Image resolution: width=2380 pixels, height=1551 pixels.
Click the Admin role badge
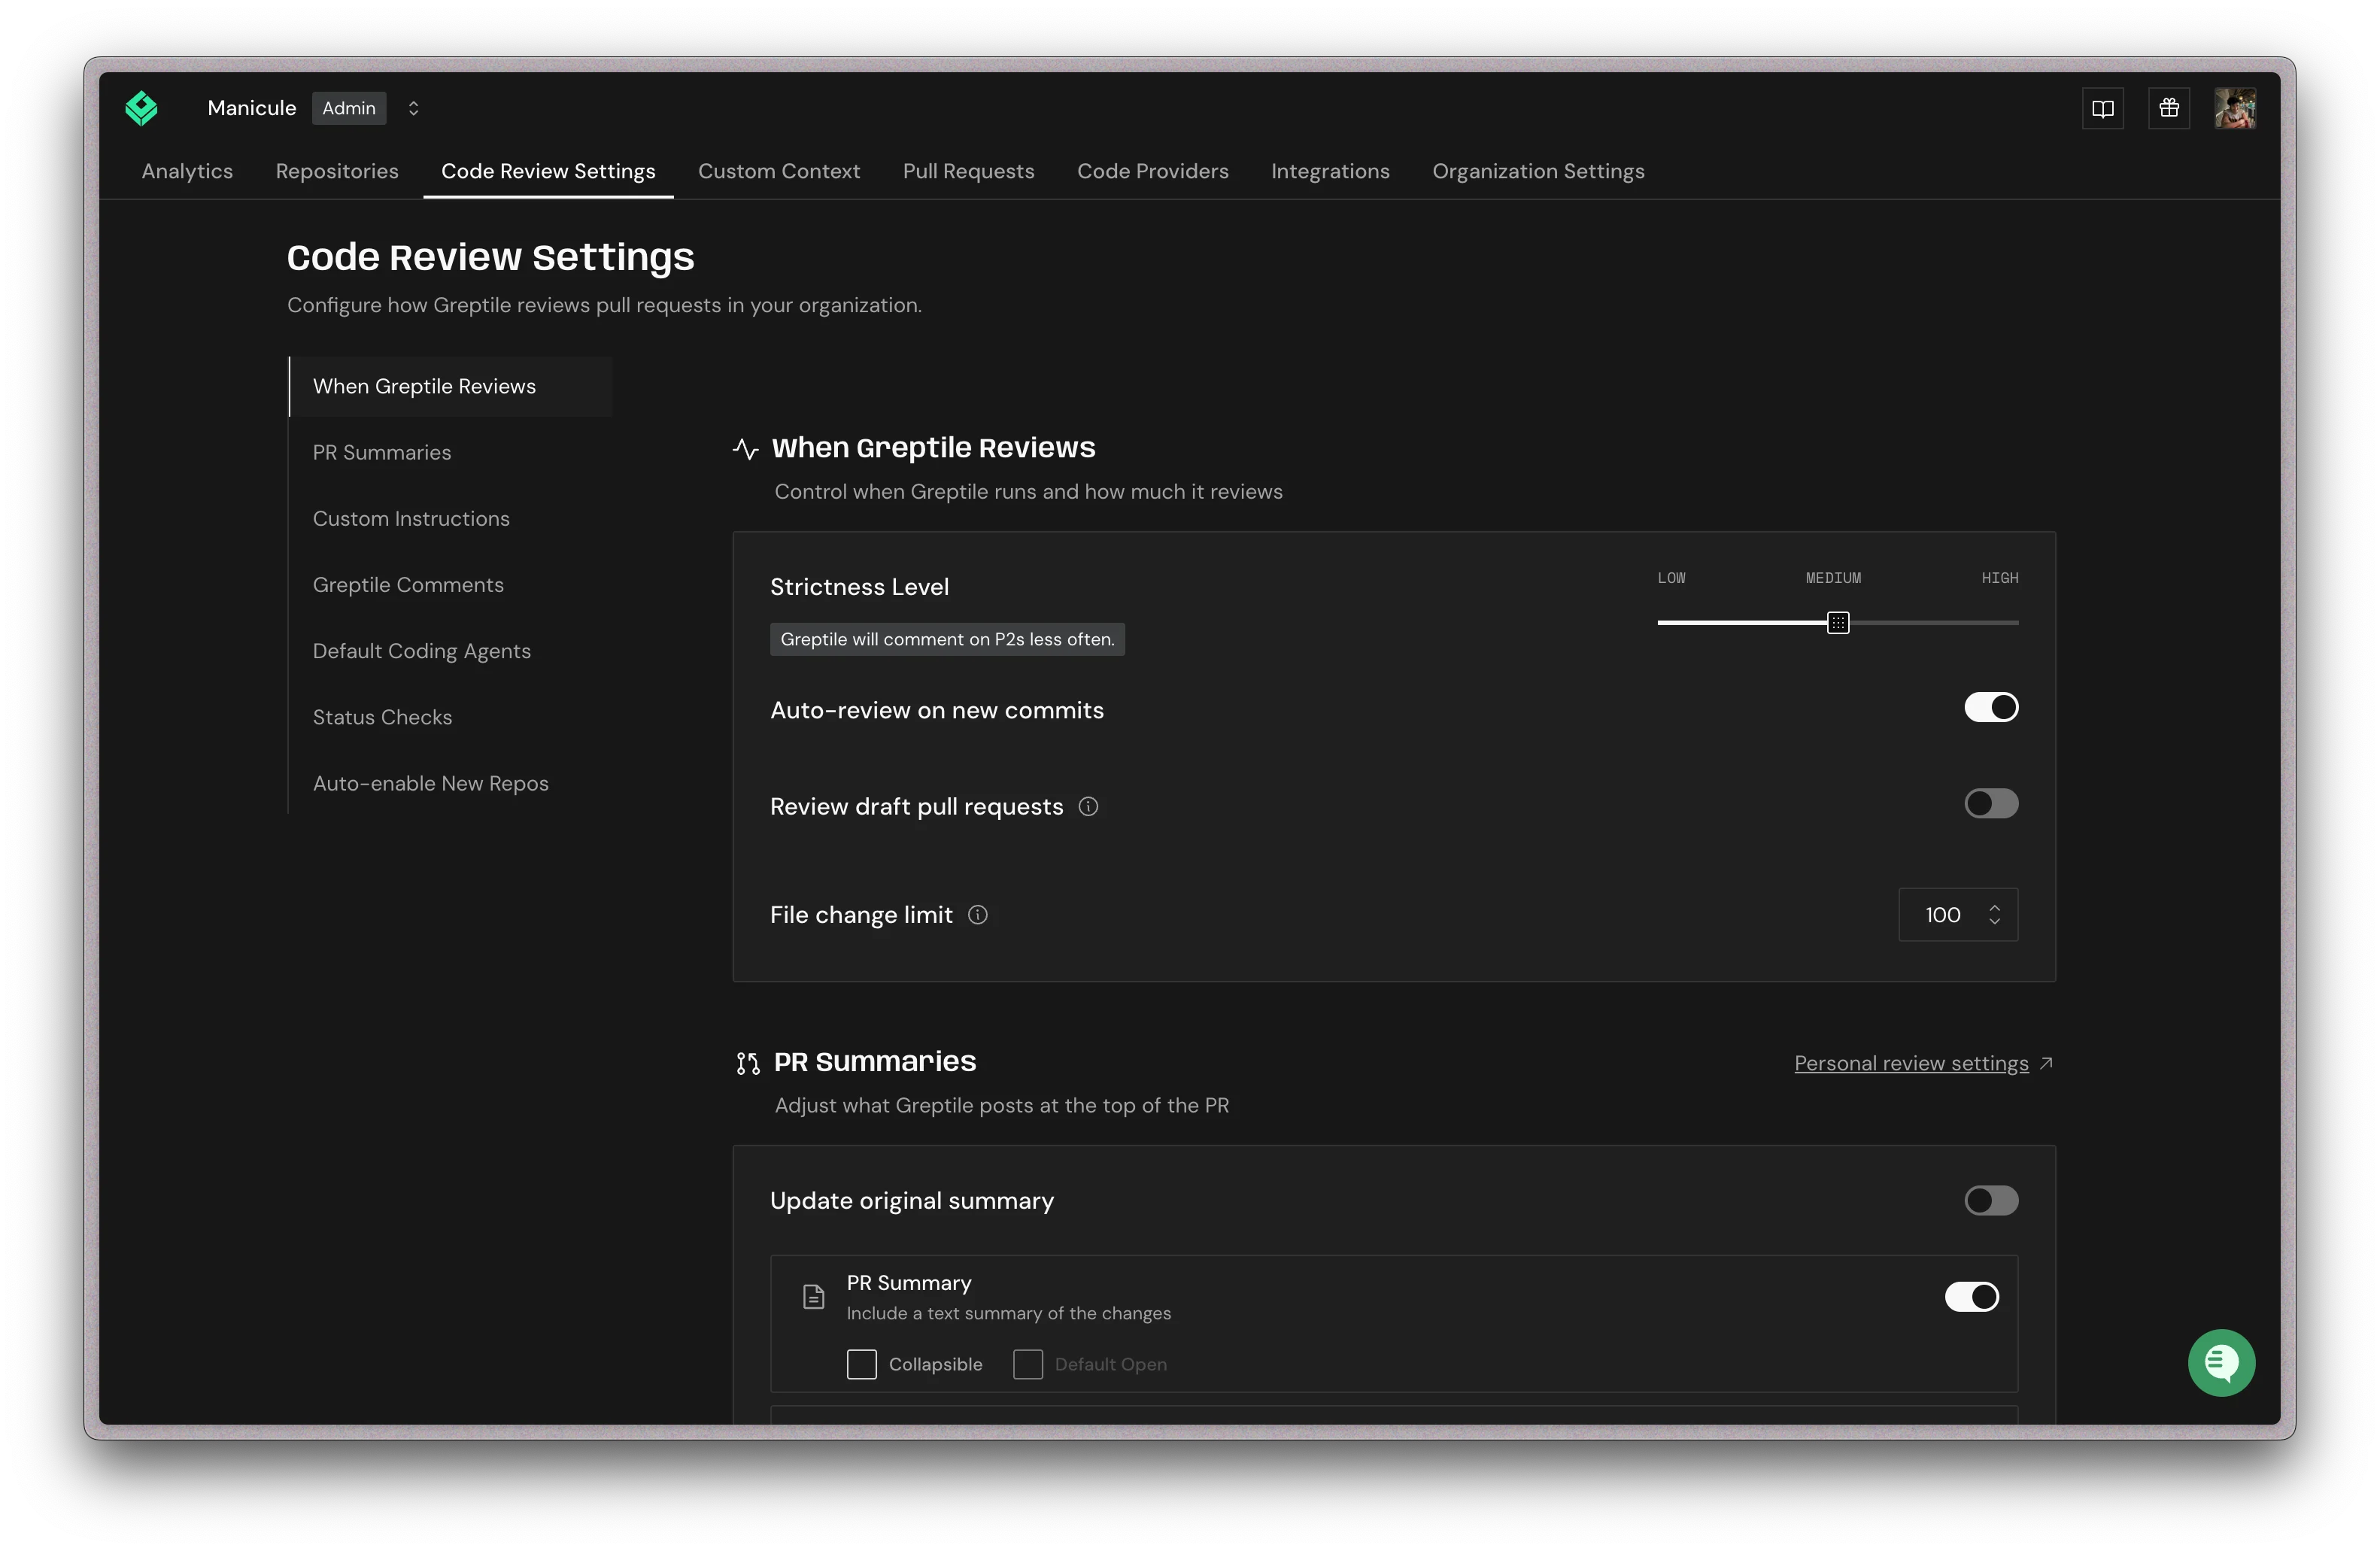[349, 108]
